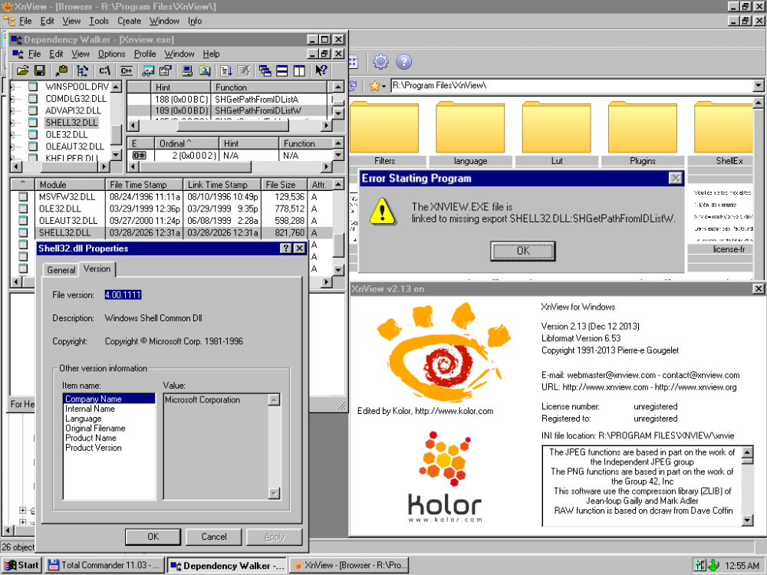This screenshot has height=575, width=767.
Task: Click the XnView round help question icon
Action: pos(404,62)
